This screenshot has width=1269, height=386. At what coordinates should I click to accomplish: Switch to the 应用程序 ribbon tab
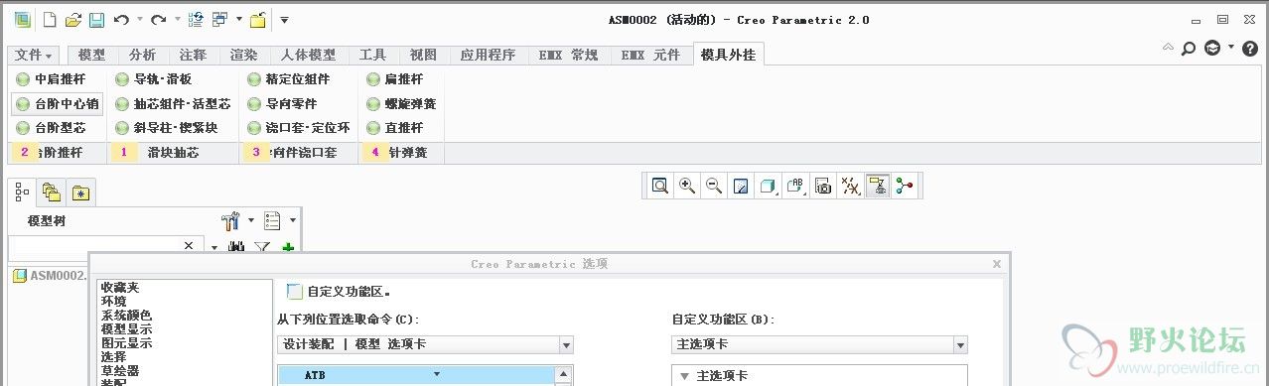(x=488, y=55)
